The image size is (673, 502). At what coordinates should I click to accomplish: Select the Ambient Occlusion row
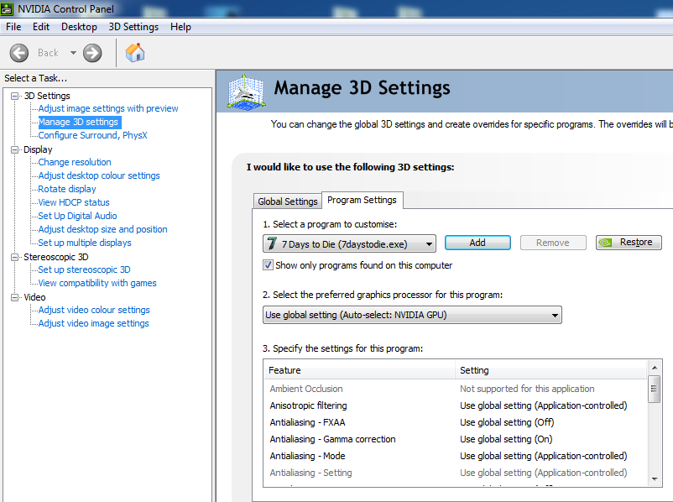(x=456, y=389)
